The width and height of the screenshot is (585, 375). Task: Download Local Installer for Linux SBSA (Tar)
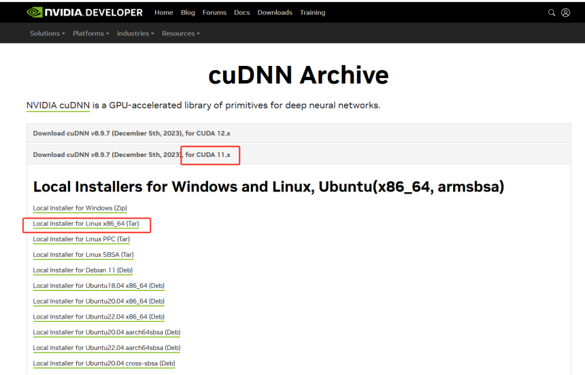83,255
